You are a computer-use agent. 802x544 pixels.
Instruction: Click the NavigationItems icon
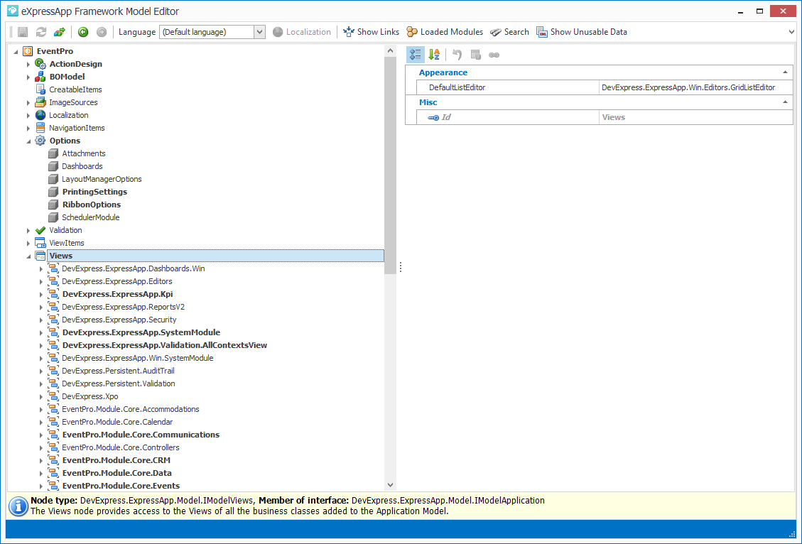pos(40,128)
